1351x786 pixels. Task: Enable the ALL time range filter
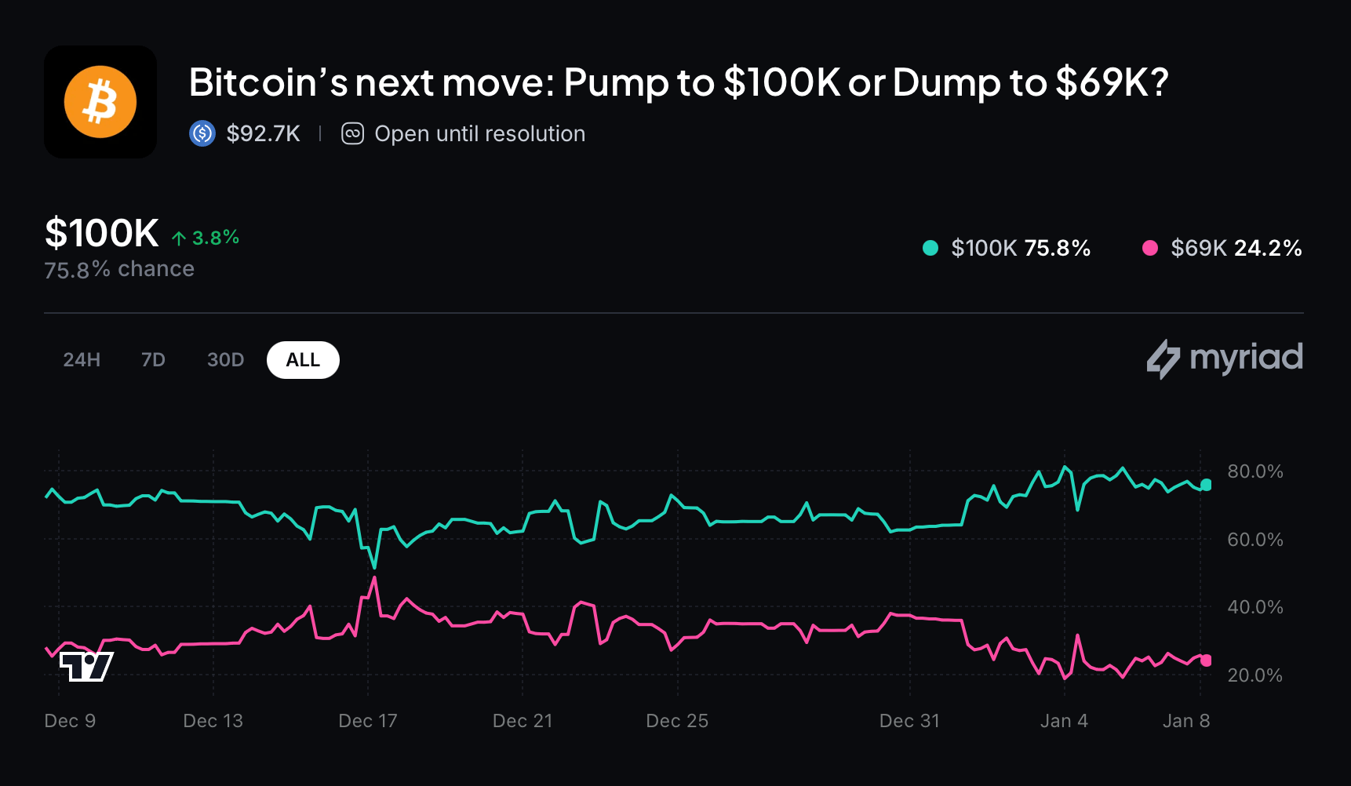[x=303, y=359]
